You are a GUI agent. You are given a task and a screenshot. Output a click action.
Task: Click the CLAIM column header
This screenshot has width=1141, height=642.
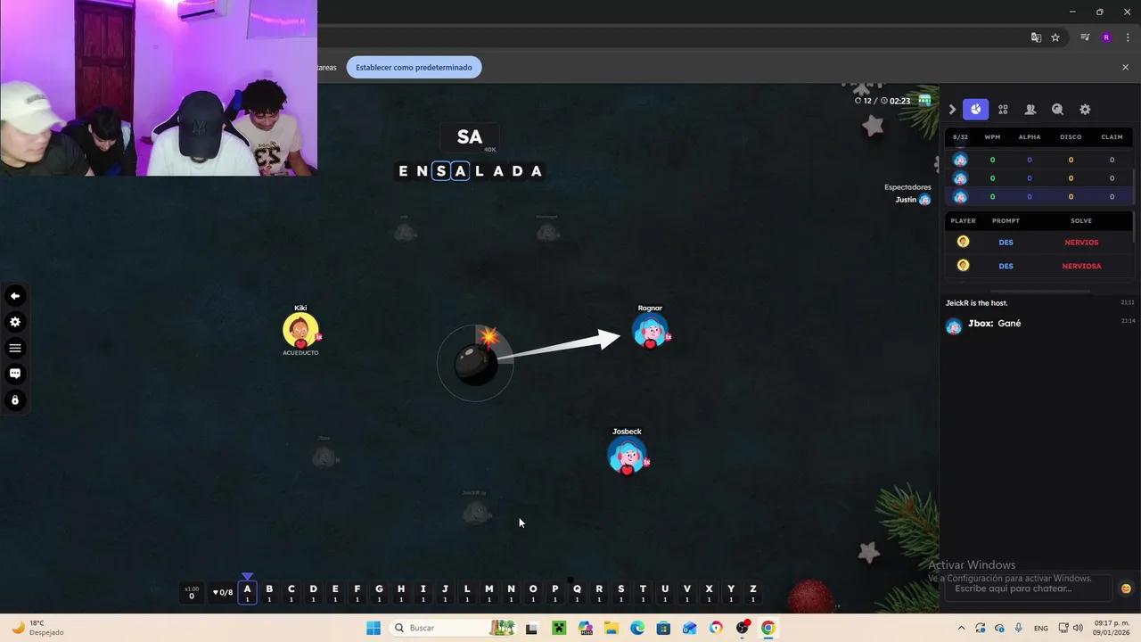(1112, 137)
